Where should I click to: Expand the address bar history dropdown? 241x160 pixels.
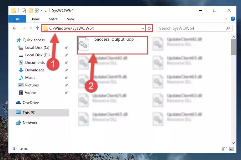click(143, 28)
